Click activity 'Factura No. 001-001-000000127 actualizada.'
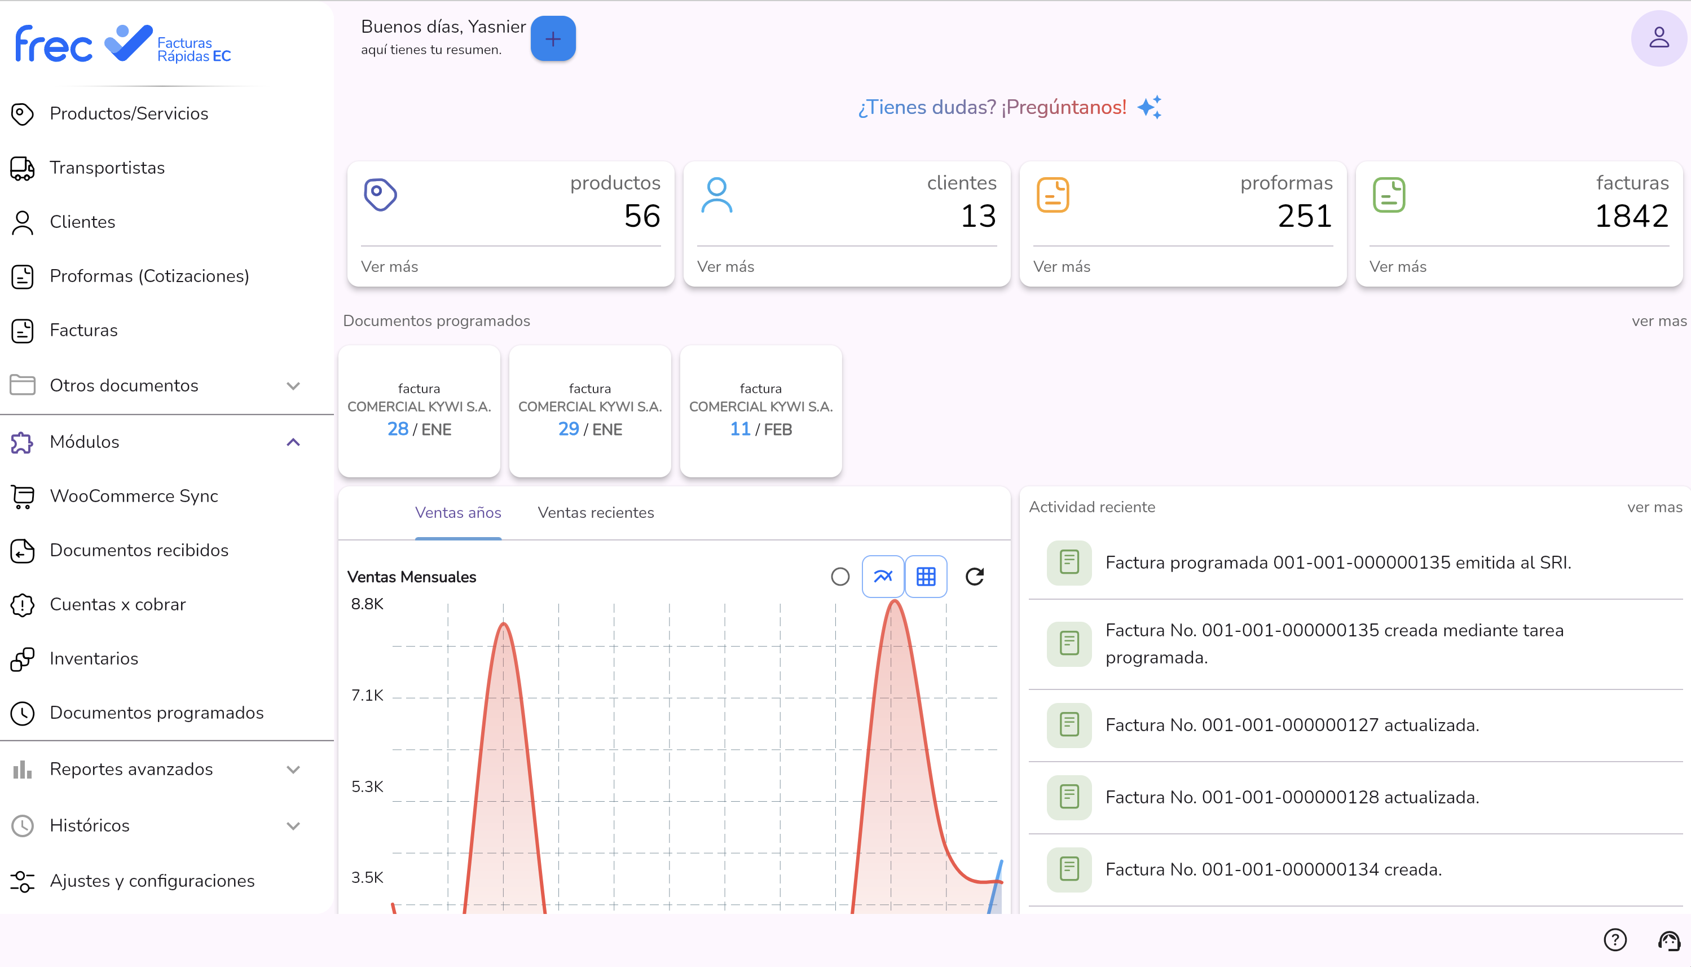The width and height of the screenshot is (1691, 967). point(1355,726)
